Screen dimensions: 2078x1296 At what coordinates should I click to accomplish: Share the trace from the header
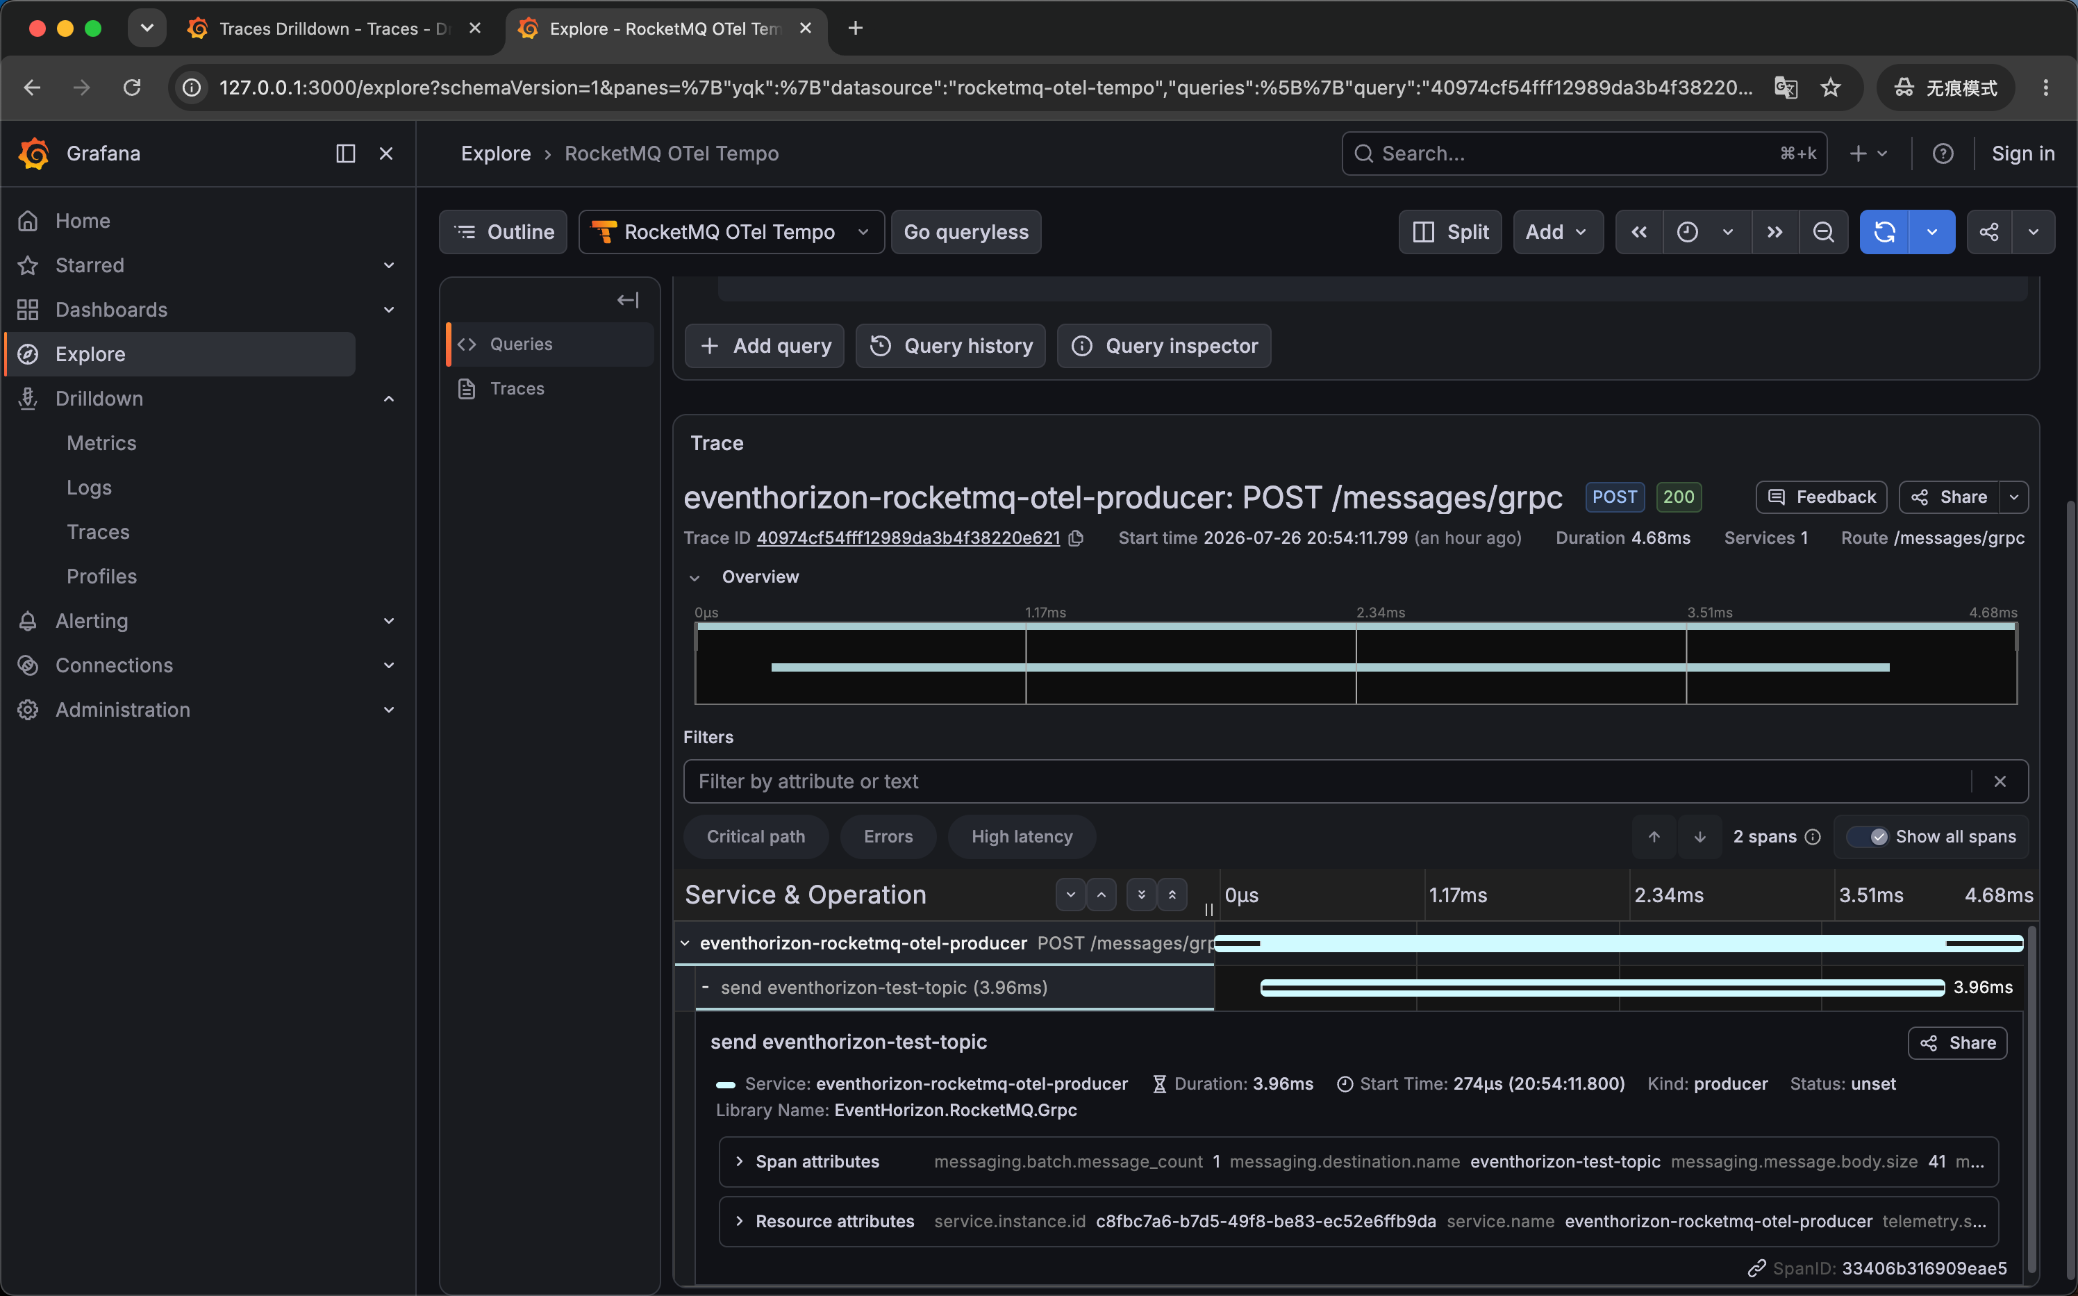click(1950, 497)
